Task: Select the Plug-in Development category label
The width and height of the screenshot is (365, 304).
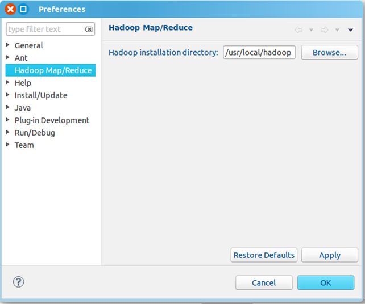Action: tap(52, 120)
